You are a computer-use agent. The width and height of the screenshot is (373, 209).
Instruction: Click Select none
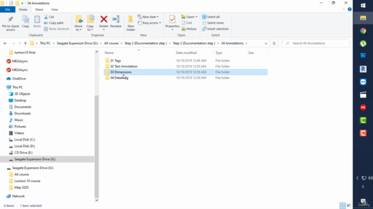(x=213, y=23)
